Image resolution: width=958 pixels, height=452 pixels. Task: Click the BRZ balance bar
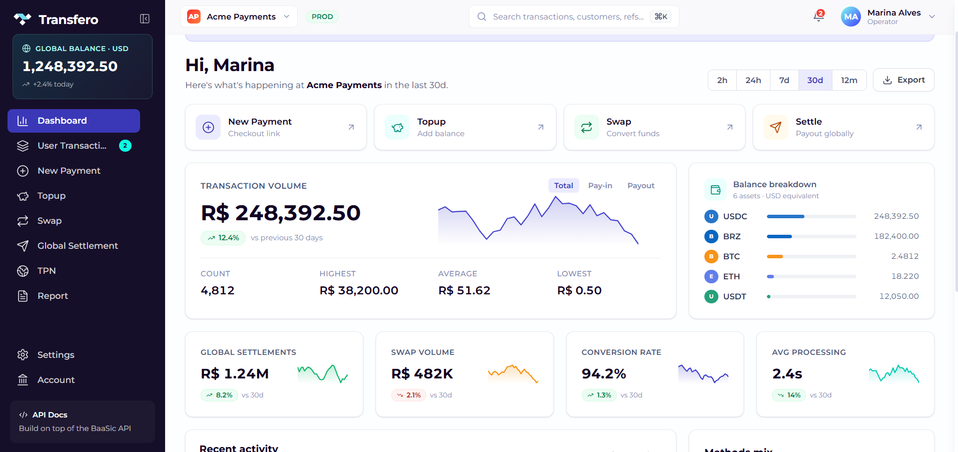point(811,236)
